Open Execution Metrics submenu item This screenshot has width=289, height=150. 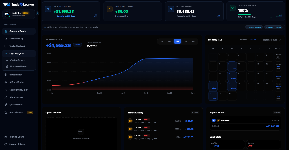(19, 67)
